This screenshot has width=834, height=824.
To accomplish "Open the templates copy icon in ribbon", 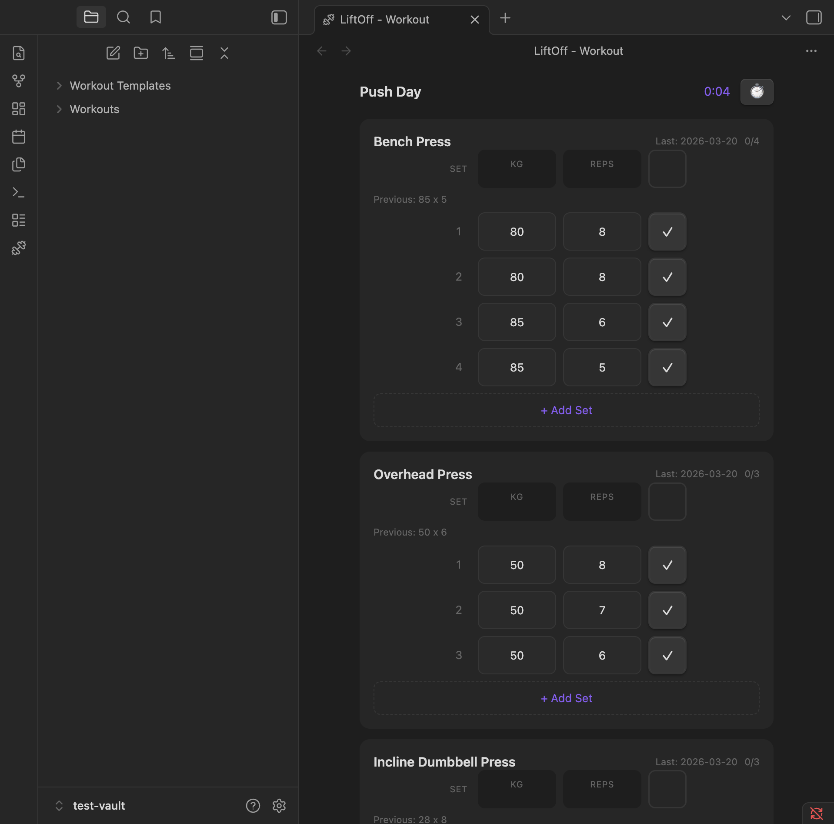I will click(x=19, y=164).
